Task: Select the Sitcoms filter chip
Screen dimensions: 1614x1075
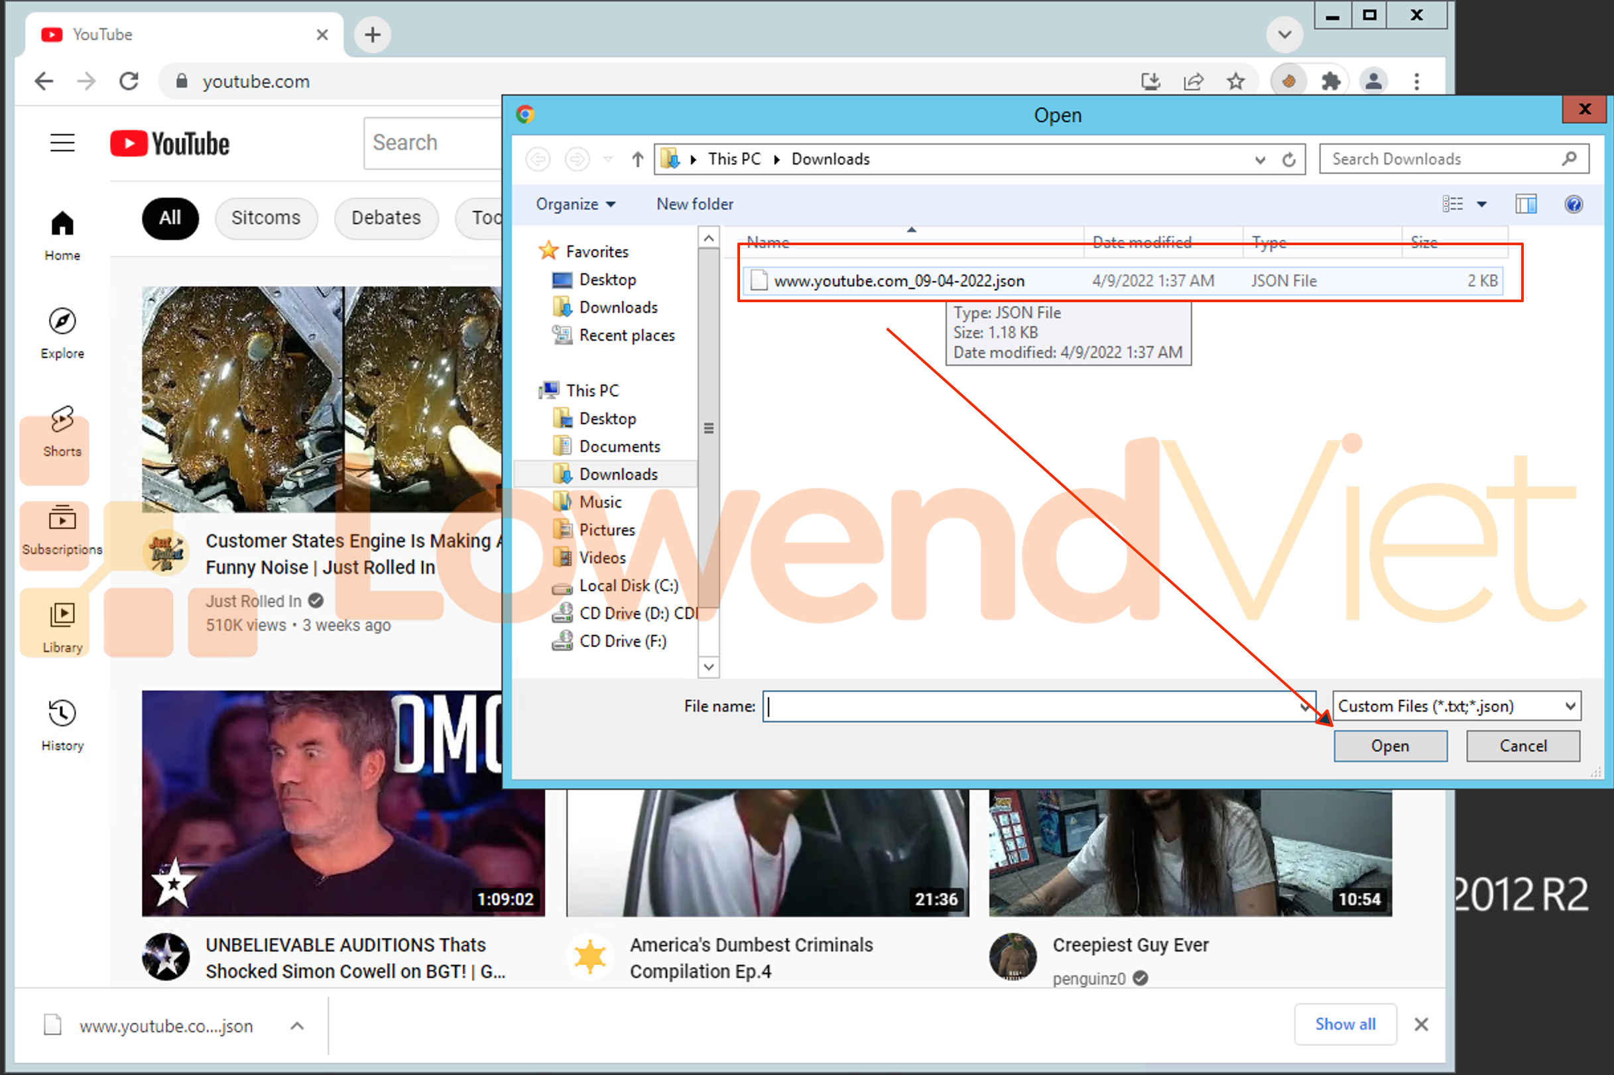Action: click(265, 218)
